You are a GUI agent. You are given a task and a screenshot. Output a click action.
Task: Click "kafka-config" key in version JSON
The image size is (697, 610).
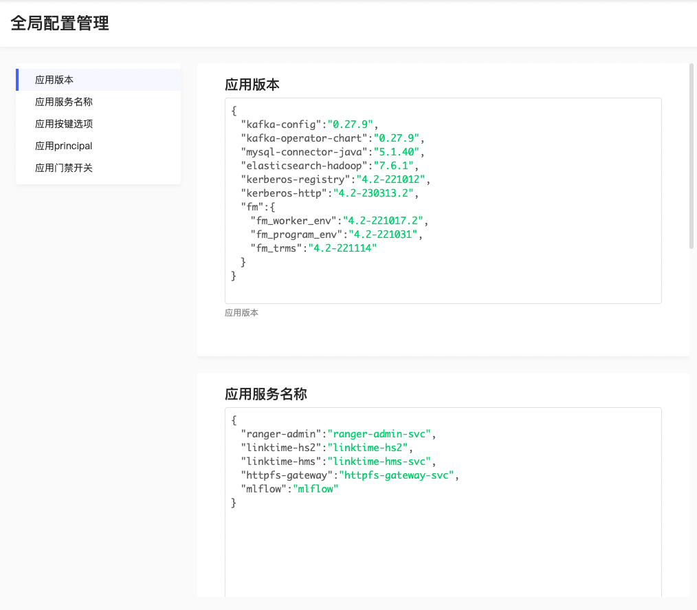pos(281,124)
